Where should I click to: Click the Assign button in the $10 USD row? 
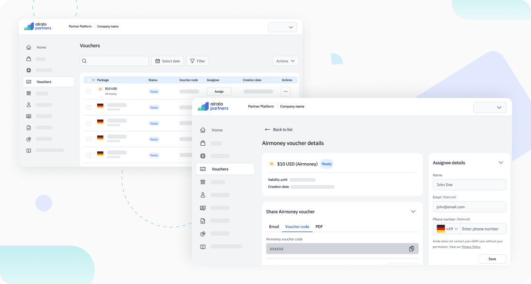(x=219, y=91)
